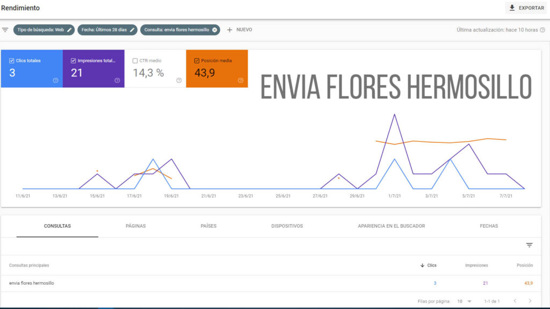Remove the Consulta: envia flores hermosillo filter
Screen dimensions: 550x309
[215, 30]
